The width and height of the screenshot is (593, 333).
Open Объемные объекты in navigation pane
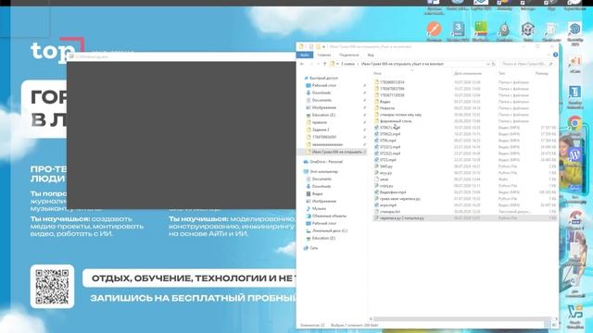tap(329, 216)
